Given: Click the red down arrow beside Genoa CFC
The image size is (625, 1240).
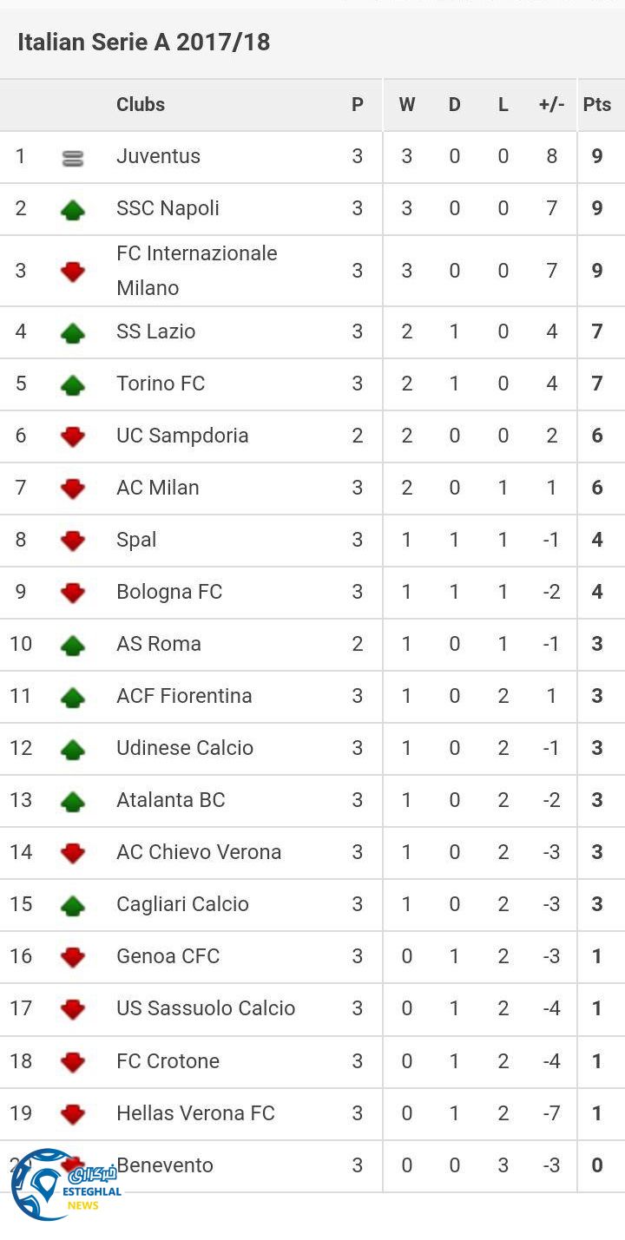Looking at the screenshot, I should click(73, 957).
